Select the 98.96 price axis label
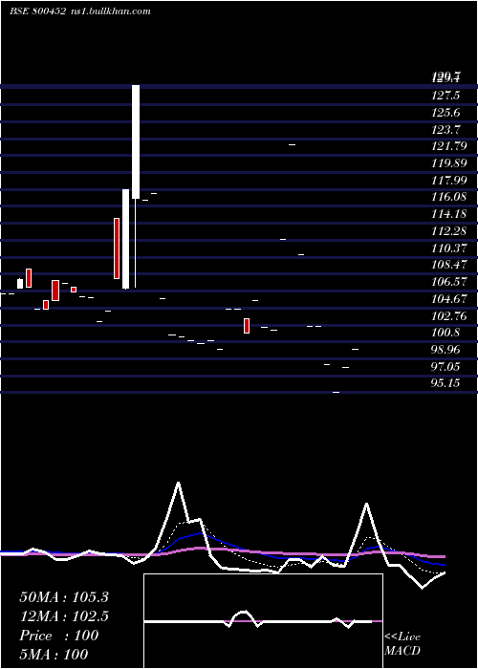Screen dimensions: 478x669 (x=445, y=350)
